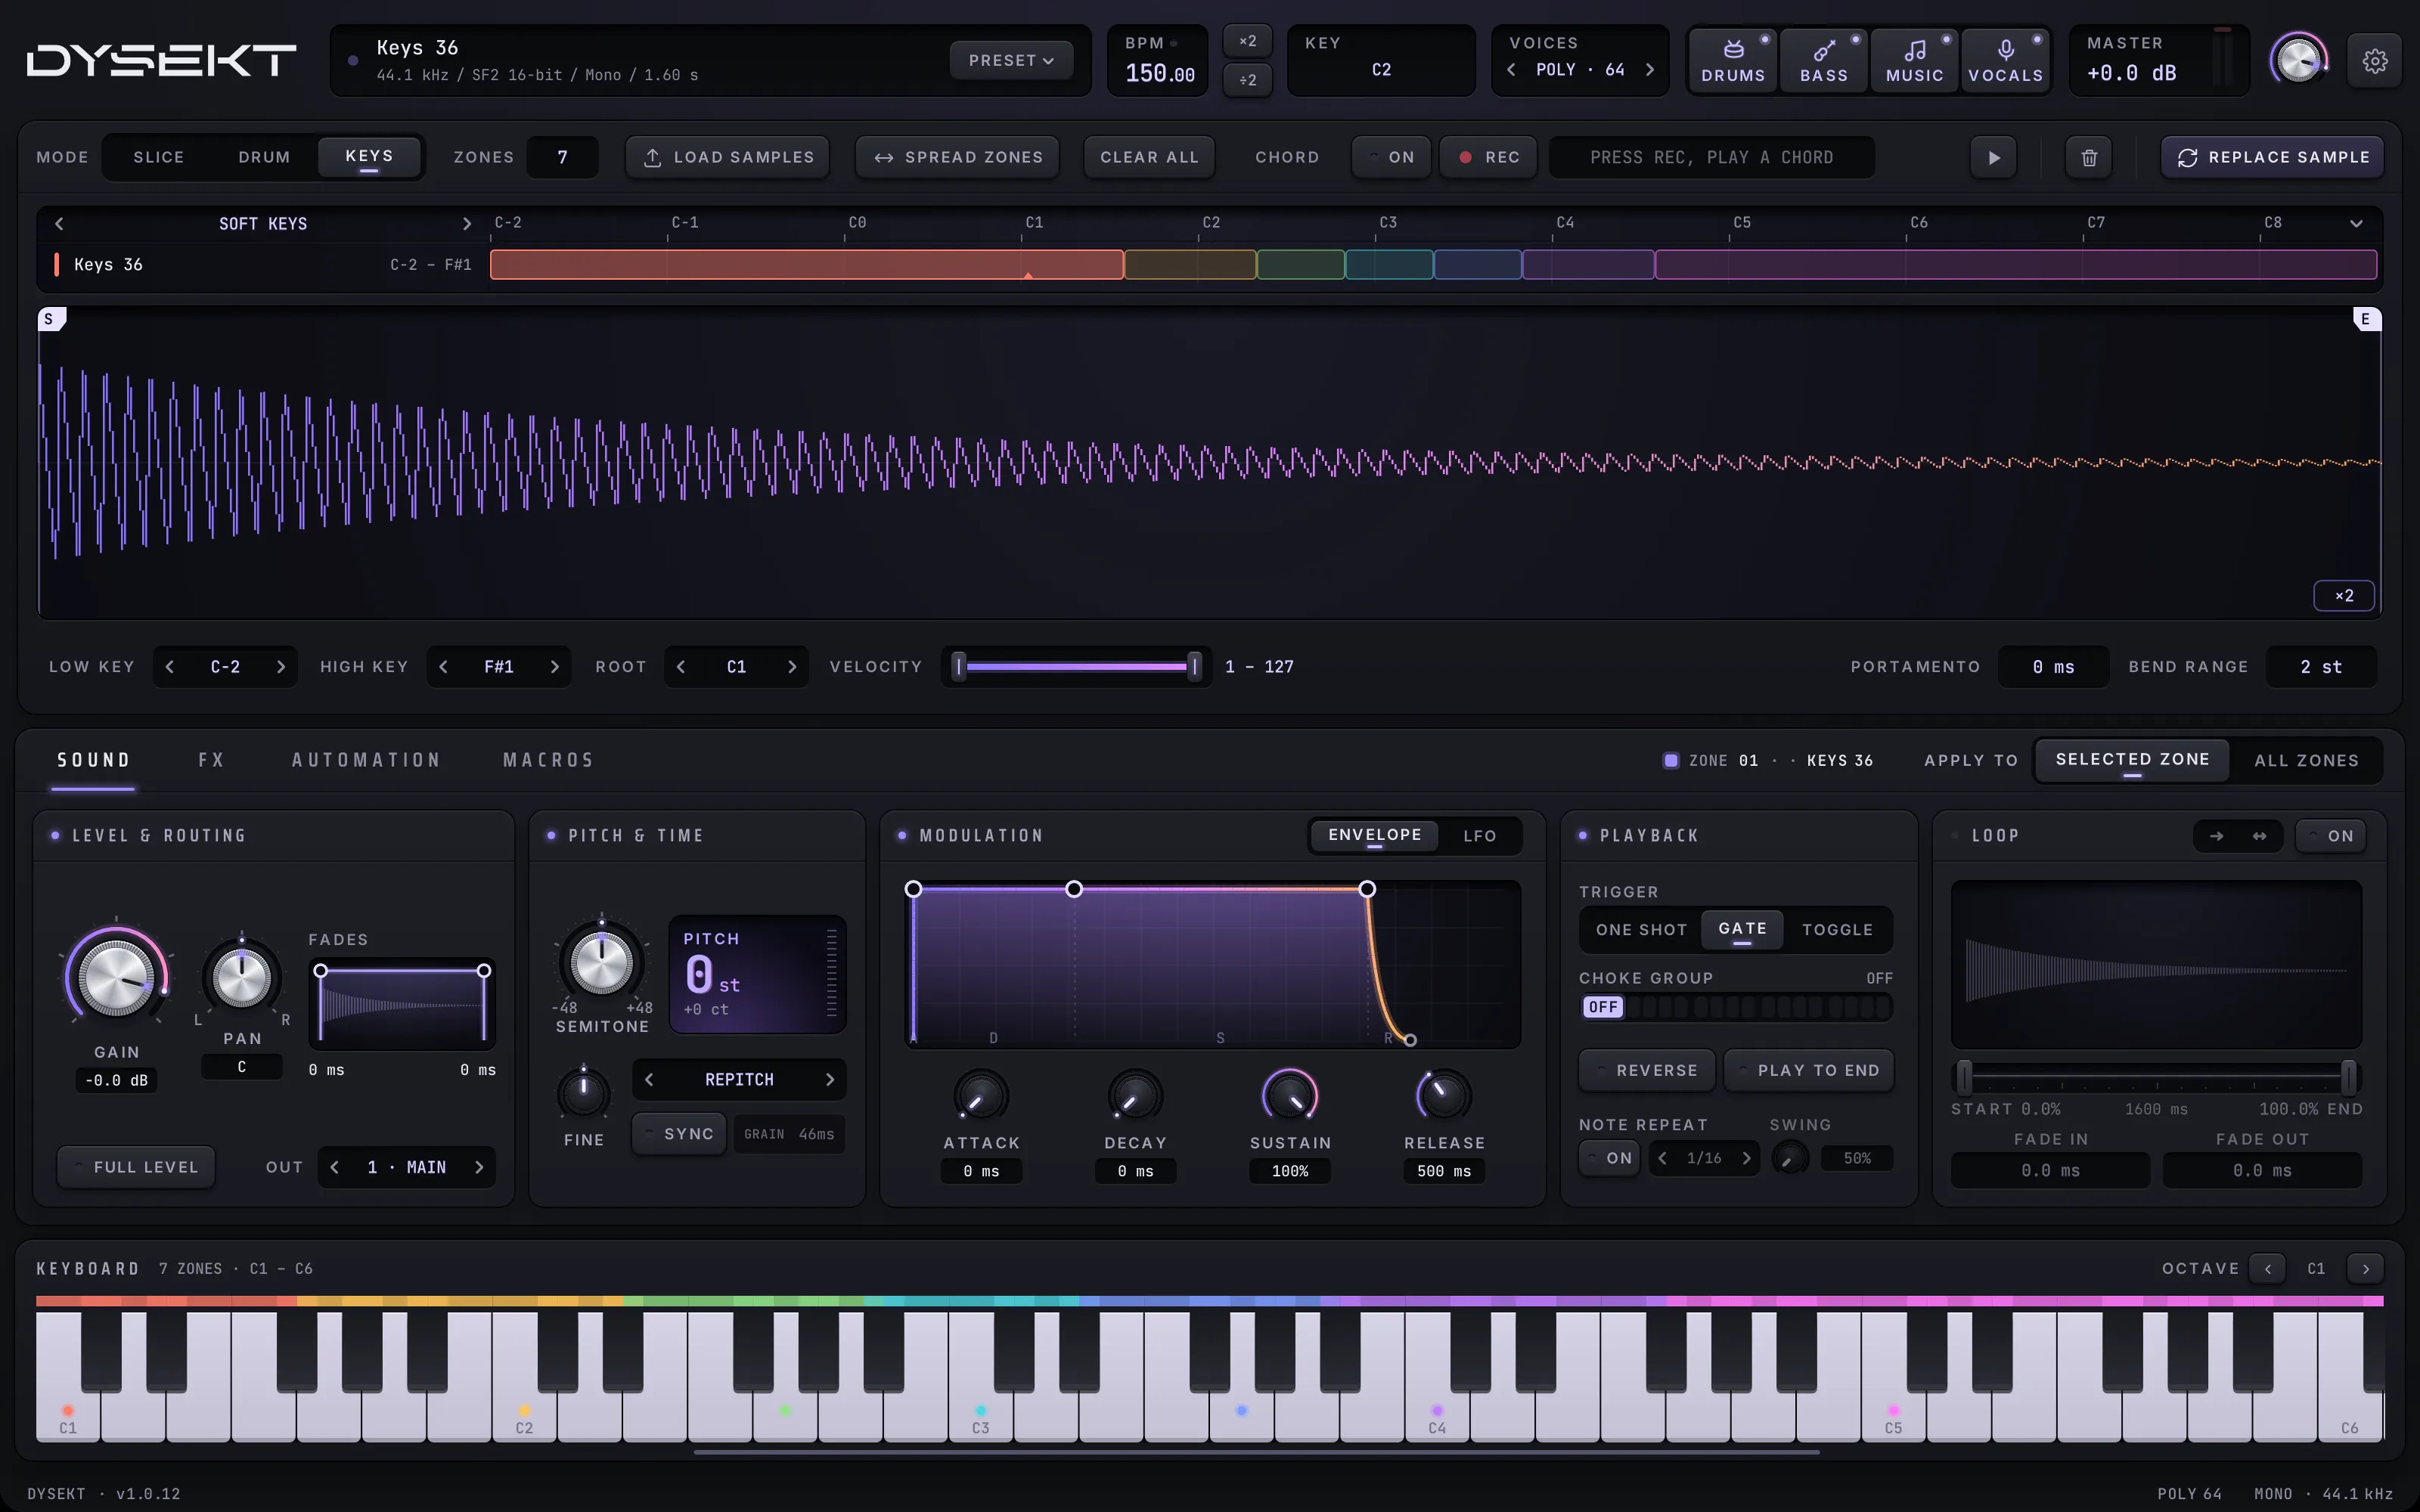Select the Bass guitar stem icon
2420x1512 pixels.
1823,49
